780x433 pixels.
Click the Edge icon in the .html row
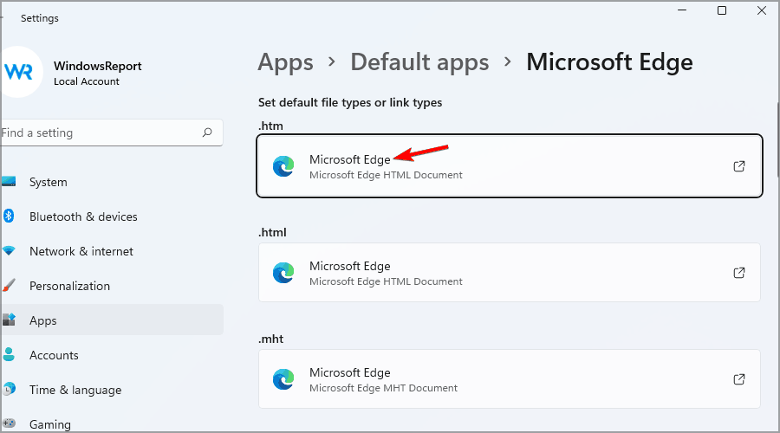[x=283, y=273]
